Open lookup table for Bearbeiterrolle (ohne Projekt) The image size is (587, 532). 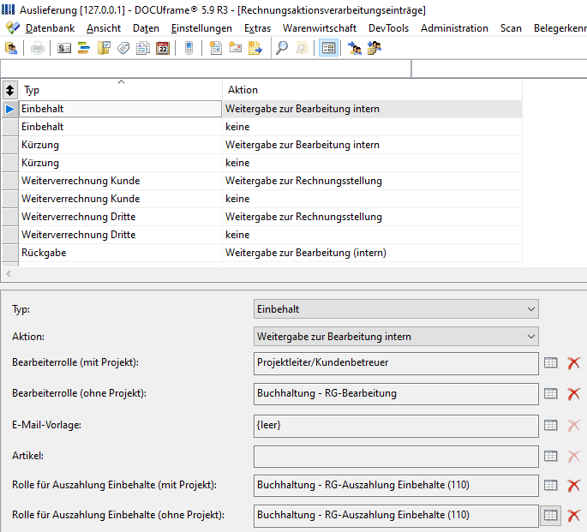pos(551,393)
